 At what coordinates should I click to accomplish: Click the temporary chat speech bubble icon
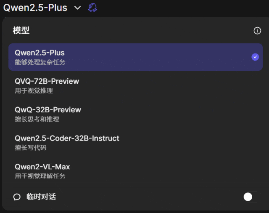pyautogui.click(x=17, y=197)
